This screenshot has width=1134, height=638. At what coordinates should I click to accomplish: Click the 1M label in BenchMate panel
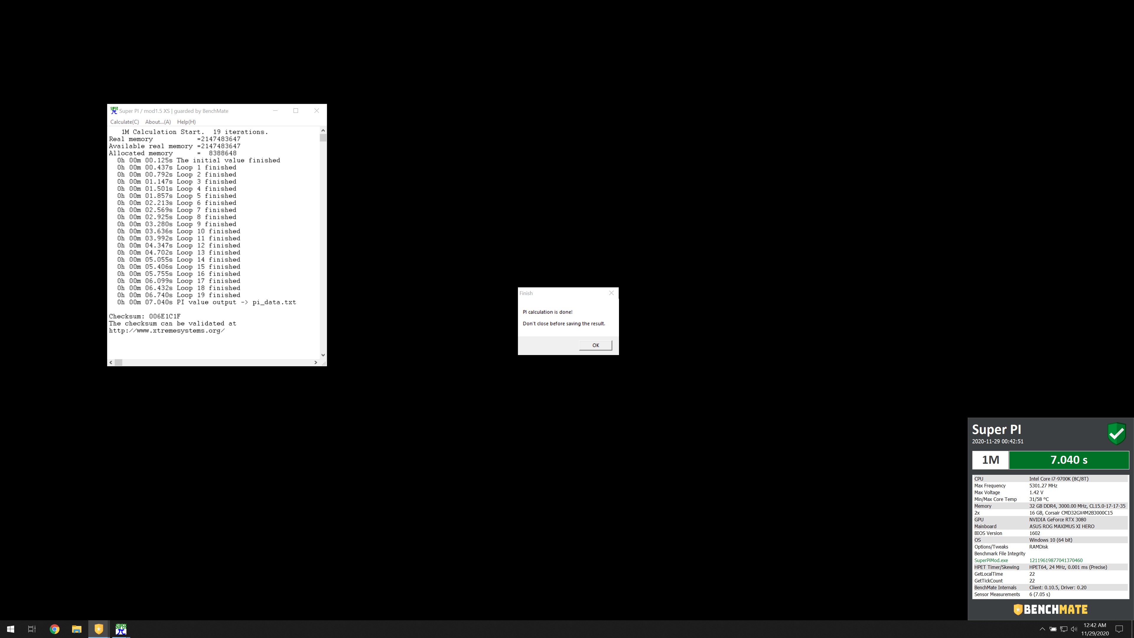click(x=990, y=460)
